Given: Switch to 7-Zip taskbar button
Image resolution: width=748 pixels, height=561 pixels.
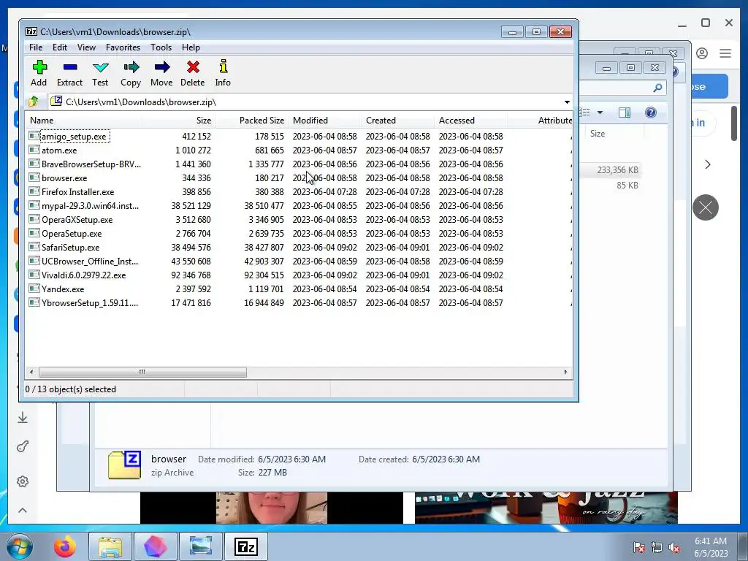Looking at the screenshot, I should tap(246, 546).
